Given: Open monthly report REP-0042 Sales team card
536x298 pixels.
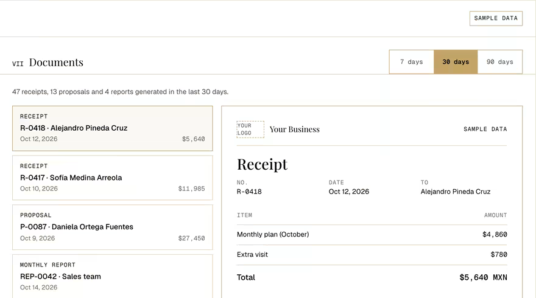Looking at the screenshot, I should (113, 276).
